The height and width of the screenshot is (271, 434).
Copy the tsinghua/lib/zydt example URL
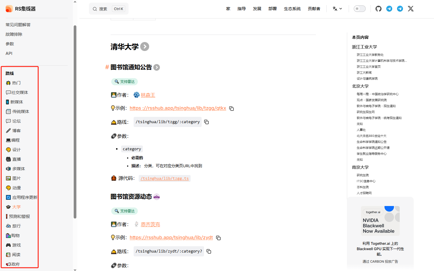click(x=218, y=238)
